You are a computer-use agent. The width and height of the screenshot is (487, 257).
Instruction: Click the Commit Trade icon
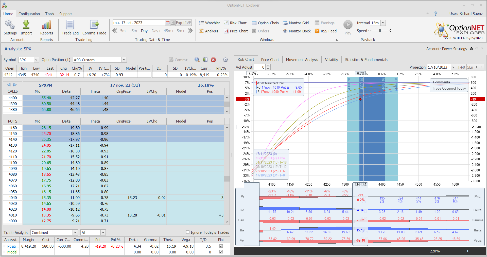94,25
